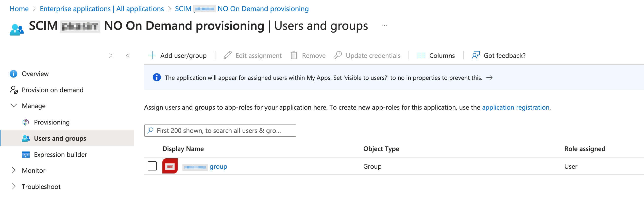Click Edit assignment label
Screen dimensions: 644x199
259,56
